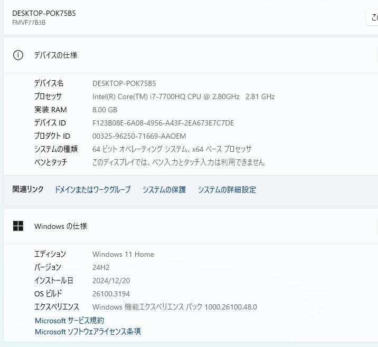Select the デバイス名 value DESKTOP-POK75B5
The height and width of the screenshot is (347, 378).
tap(124, 83)
